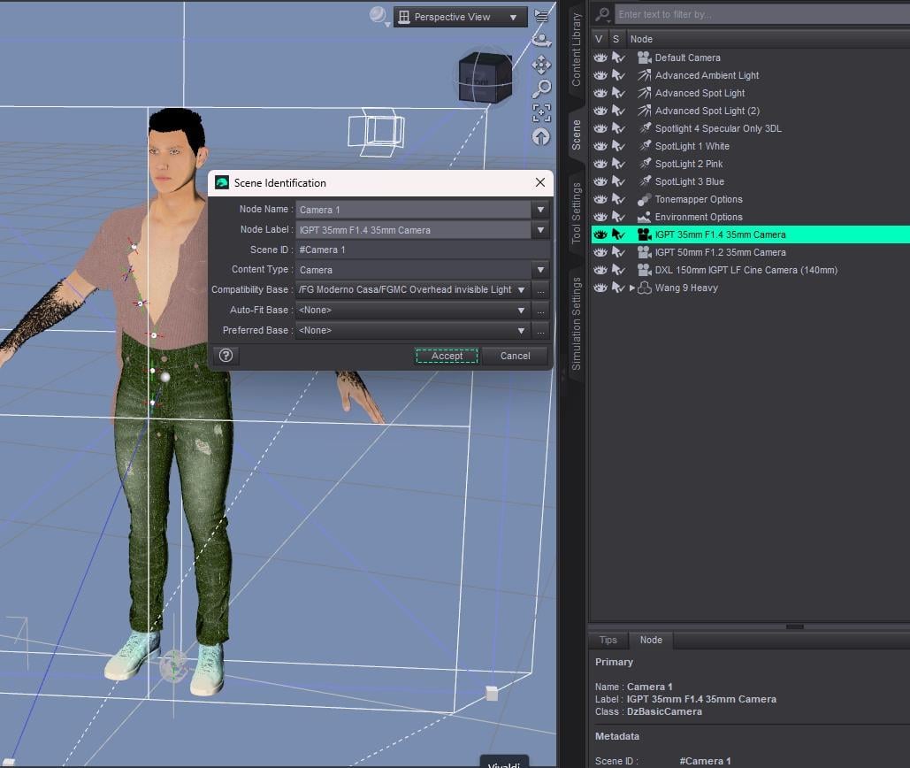Image resolution: width=910 pixels, height=768 pixels.
Task: Toggle selectability of Default Camera
Action: pos(618,58)
